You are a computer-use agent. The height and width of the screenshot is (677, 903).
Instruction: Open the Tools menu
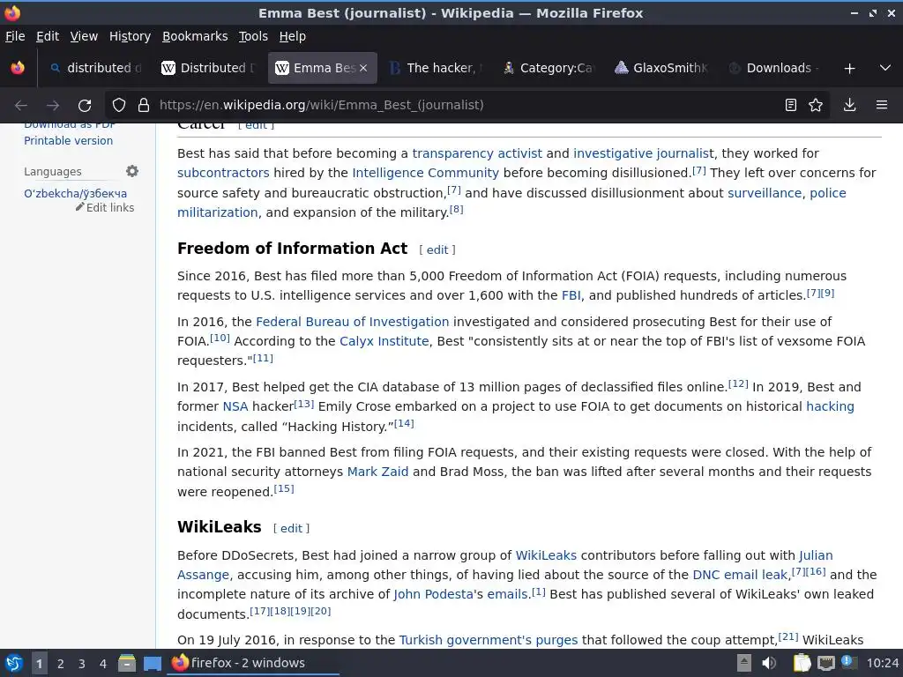tap(253, 36)
